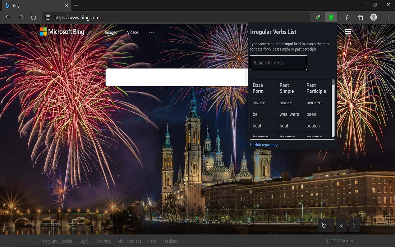Refresh the Bing page
Viewport: 395px width, 247px height.
[x=33, y=18]
